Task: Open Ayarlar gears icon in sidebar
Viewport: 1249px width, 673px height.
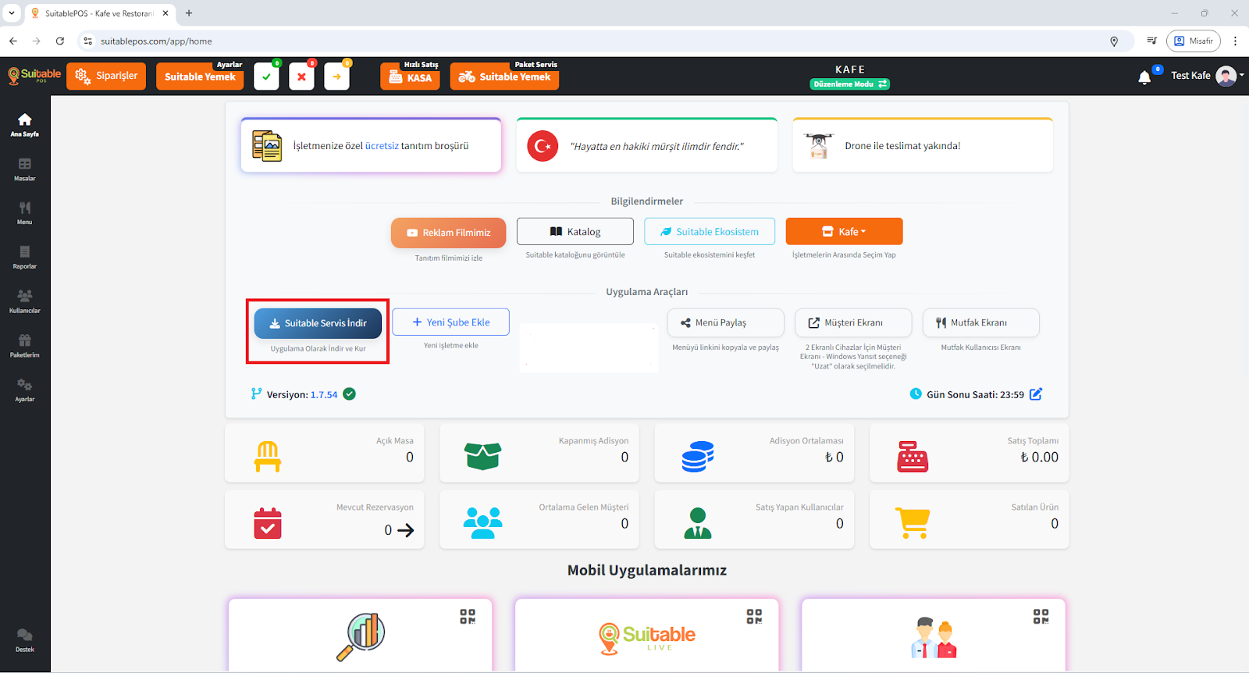Action: [x=25, y=385]
